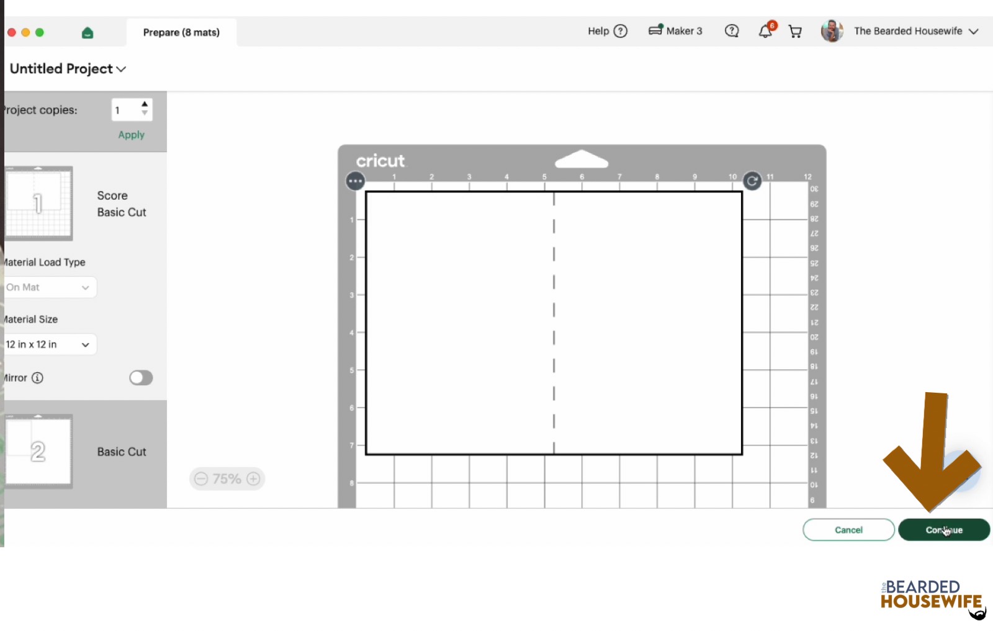
Task: Open the shopping cart
Action: (x=795, y=31)
